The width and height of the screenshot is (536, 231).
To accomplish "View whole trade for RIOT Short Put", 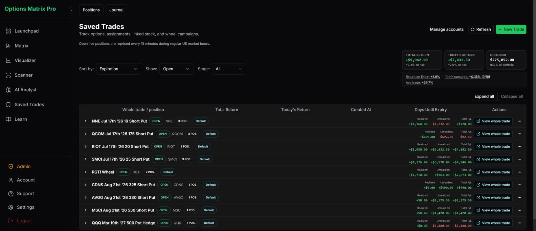I will 493,146.
